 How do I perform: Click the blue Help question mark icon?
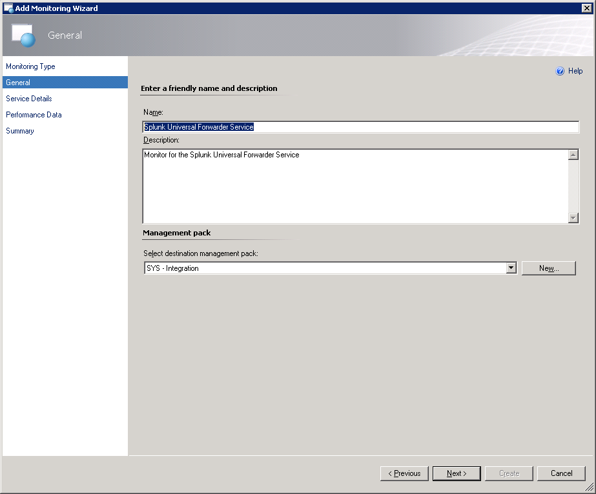(x=560, y=72)
